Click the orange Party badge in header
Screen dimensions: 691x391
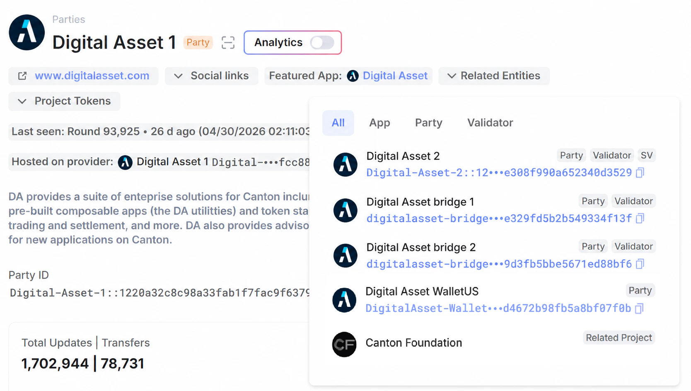198,42
